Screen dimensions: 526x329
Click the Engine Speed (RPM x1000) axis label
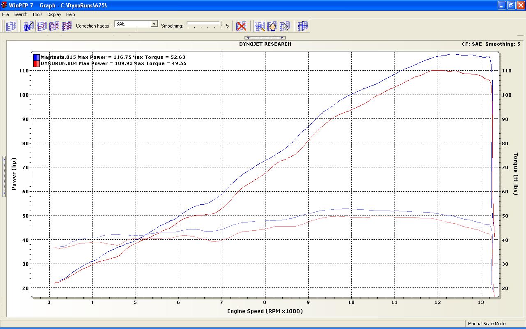[x=265, y=311]
